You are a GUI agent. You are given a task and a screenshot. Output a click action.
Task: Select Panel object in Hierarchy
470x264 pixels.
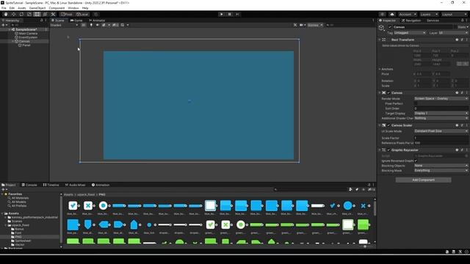click(26, 45)
